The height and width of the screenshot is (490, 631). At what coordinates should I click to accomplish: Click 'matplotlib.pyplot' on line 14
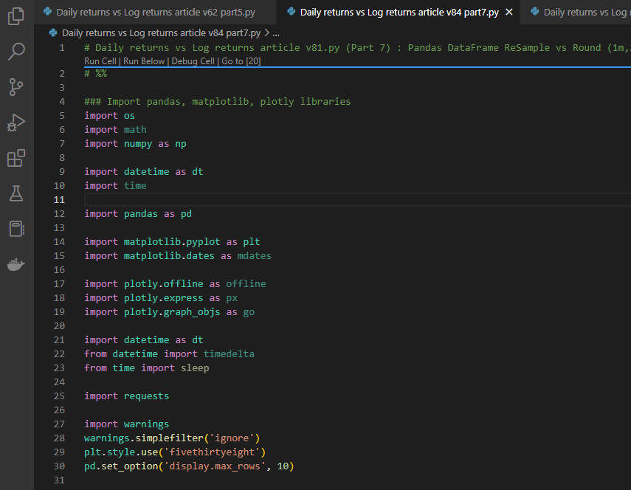pyautogui.click(x=172, y=242)
